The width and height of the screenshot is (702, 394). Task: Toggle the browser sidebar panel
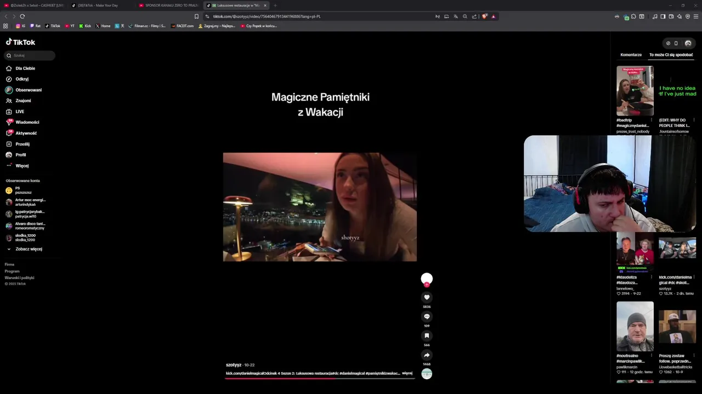663,16
